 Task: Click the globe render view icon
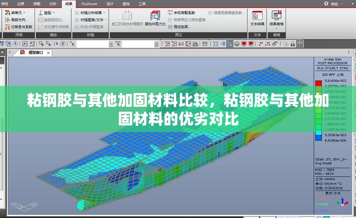pyautogui.click(x=237, y=44)
